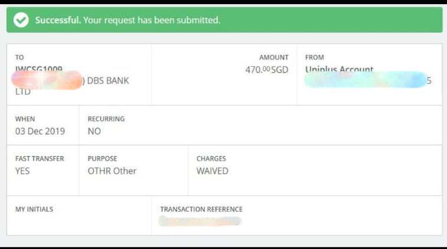This screenshot has height=249, width=447.
Task: Click the FAST TRANSFER label
Action: pos(40,159)
